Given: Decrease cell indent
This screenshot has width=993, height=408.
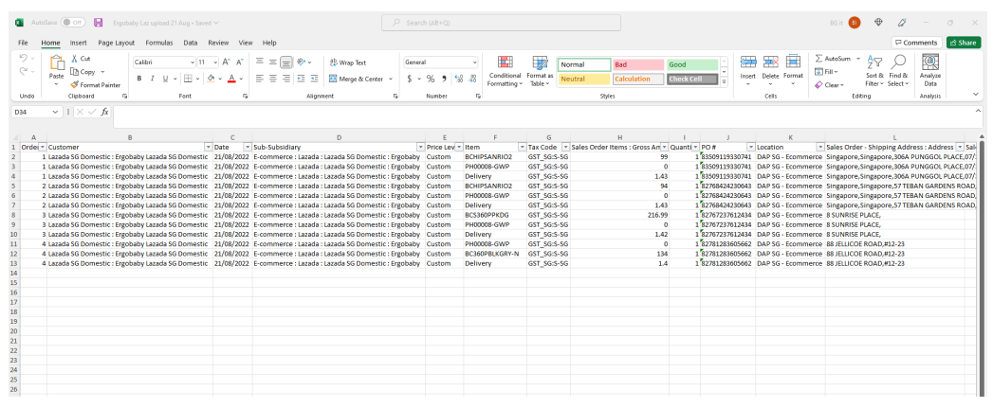Looking at the screenshot, I should point(301,80).
